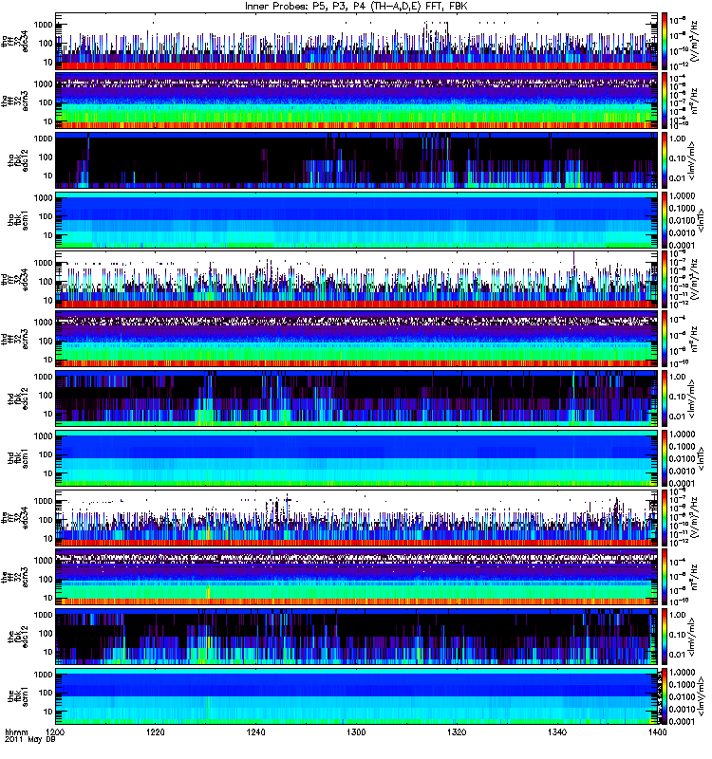Viewport: 712px width, 759px height.
Task: Click the 'tha fff 32 scm3' y-axis title
Action: 15,102
